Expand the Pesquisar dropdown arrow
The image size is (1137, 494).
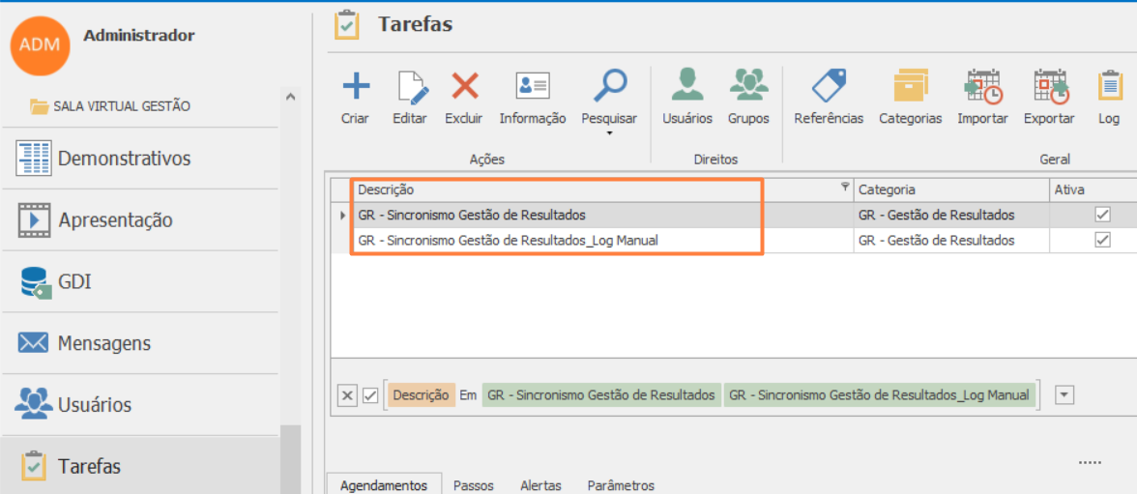tap(609, 133)
